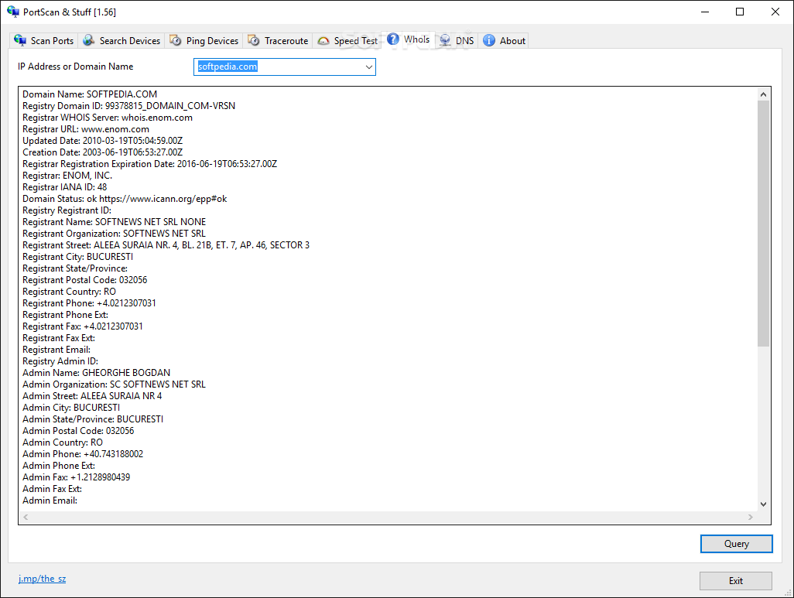Click the 'Registrant Country: RO' line
This screenshot has height=598, width=794.
(69, 292)
